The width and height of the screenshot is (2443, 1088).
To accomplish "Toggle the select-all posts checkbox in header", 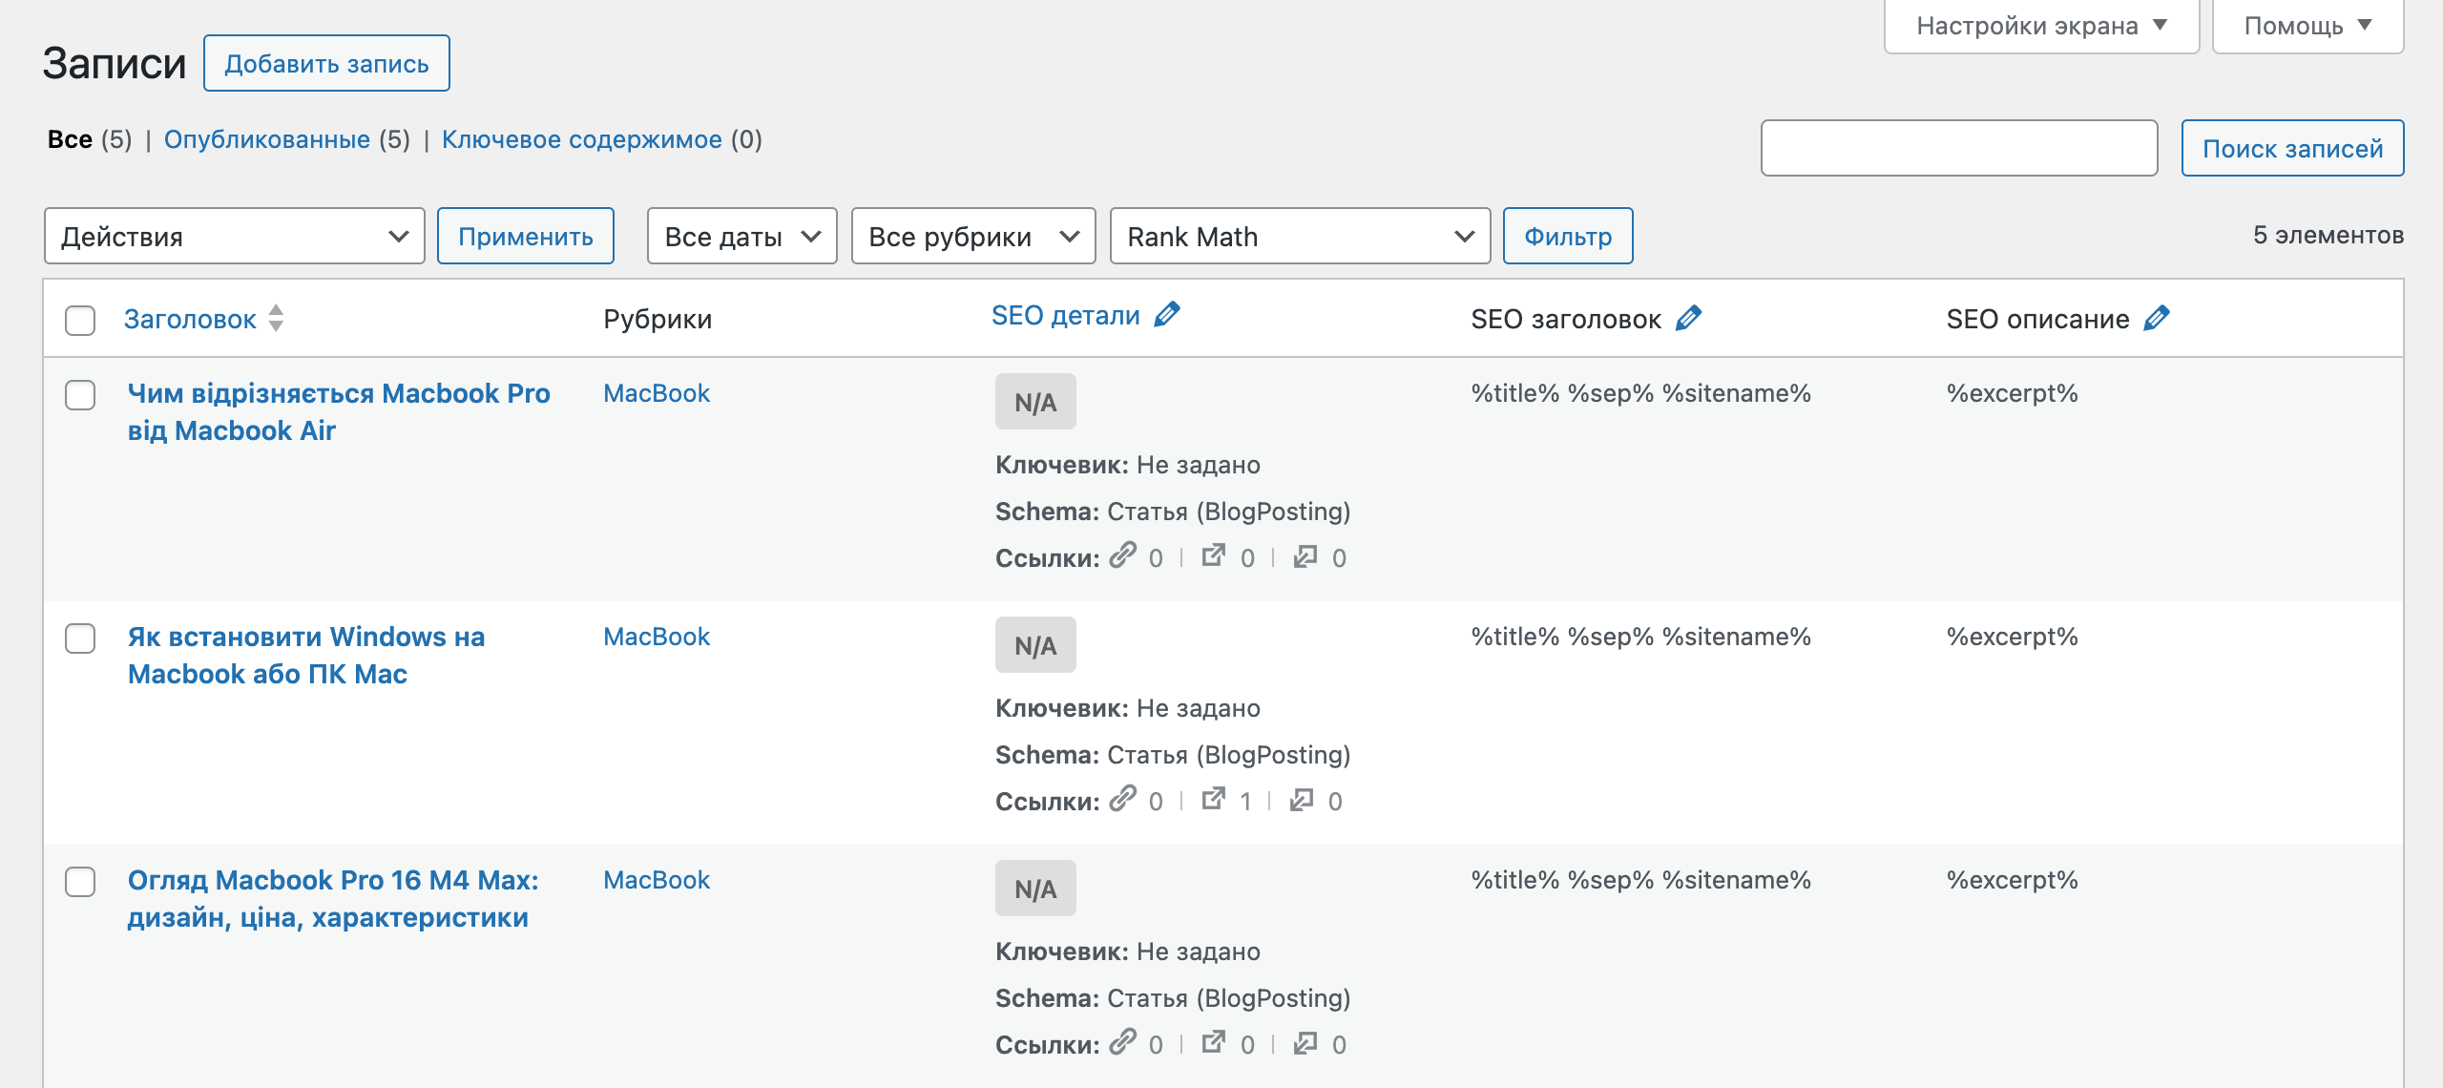I will [80, 320].
